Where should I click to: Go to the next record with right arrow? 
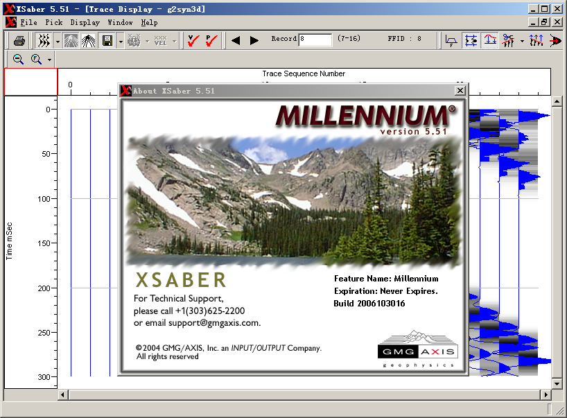point(254,40)
